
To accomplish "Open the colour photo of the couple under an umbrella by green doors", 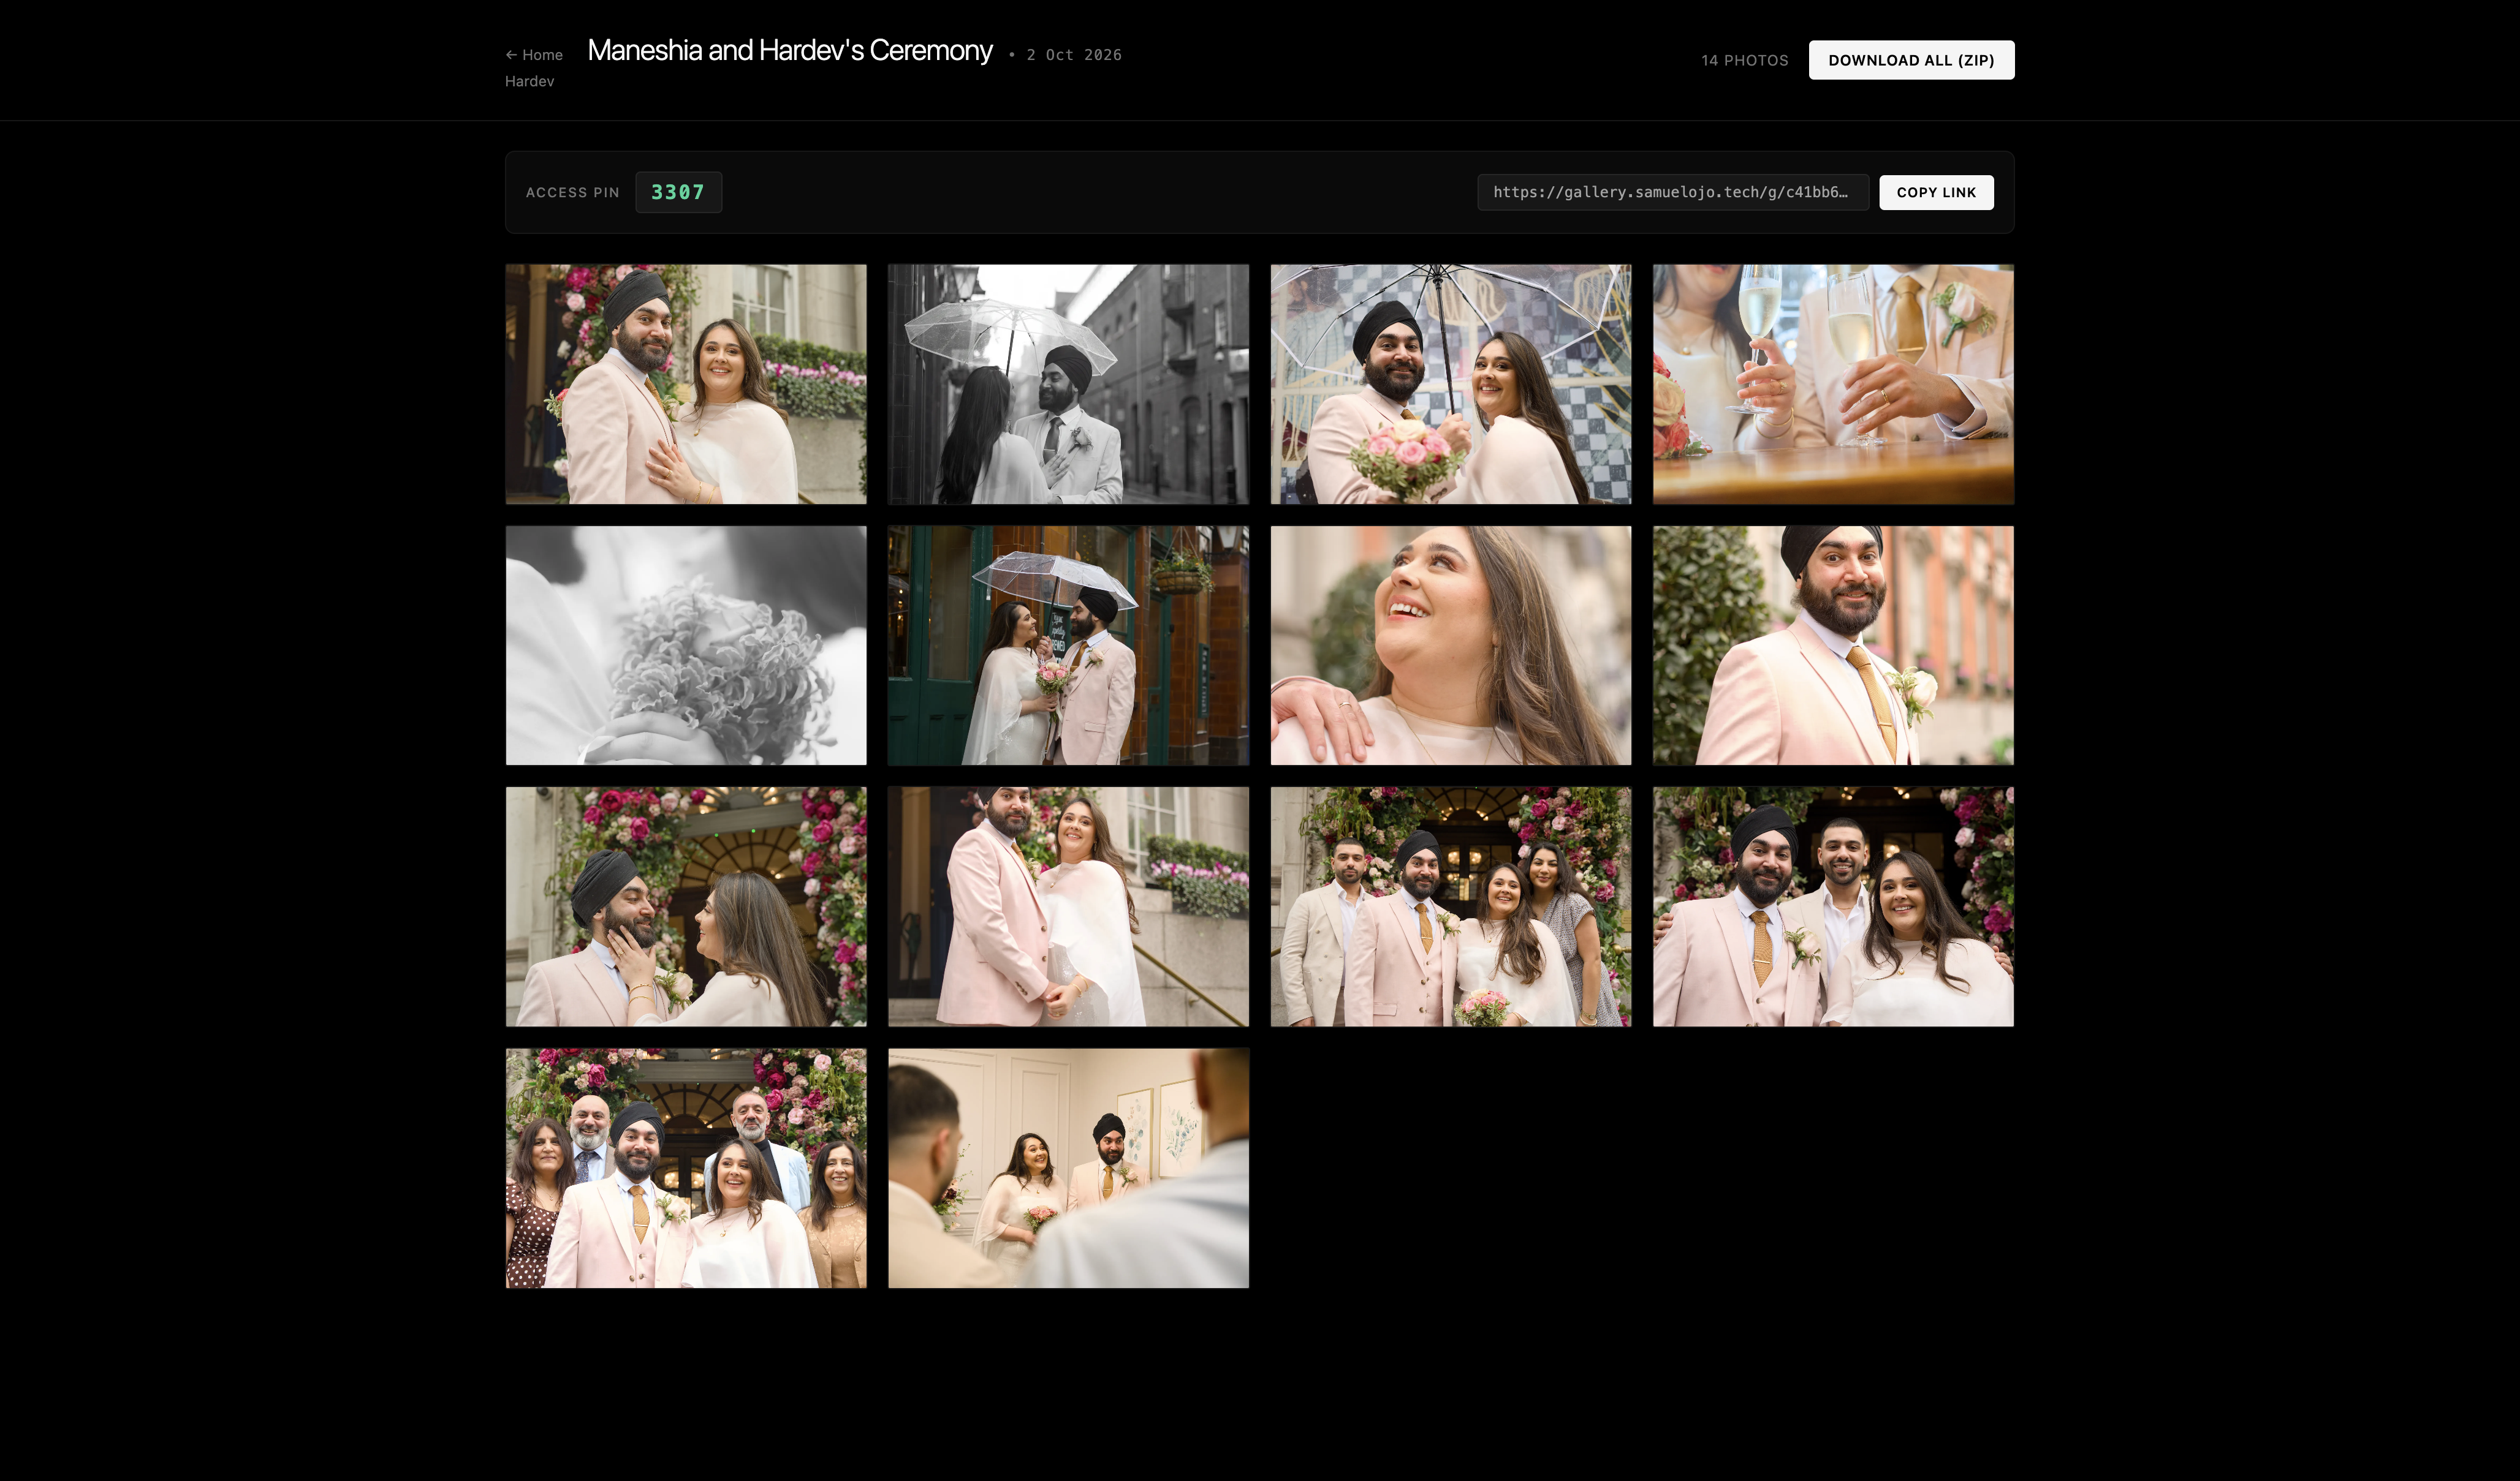I will point(1068,646).
